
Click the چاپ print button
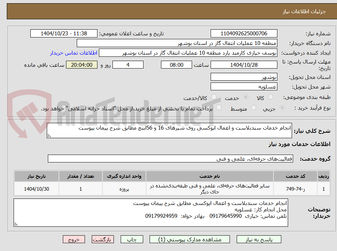pos(132,239)
